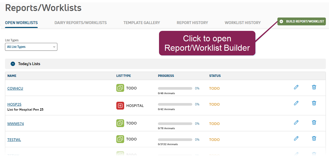This screenshot has width=329, height=159.
Task: Click the pencil icon on TESTWL row
Action: click(x=296, y=138)
